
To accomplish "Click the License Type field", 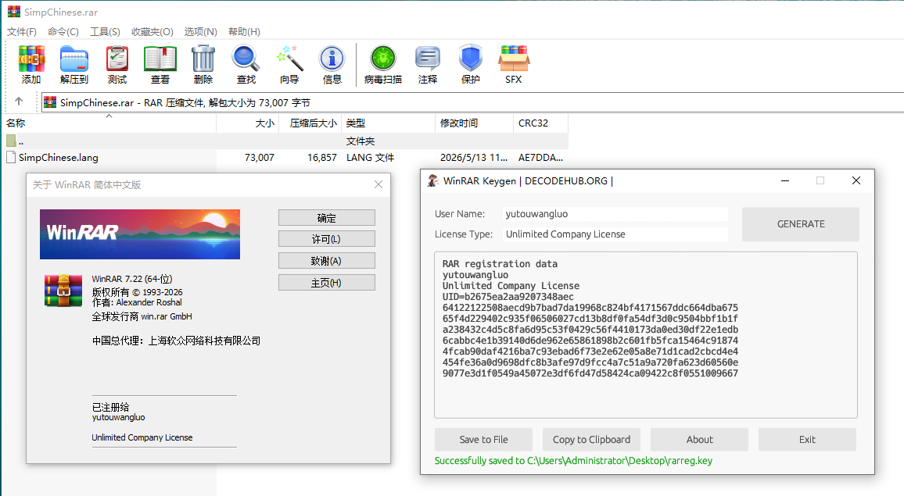I will point(615,234).
